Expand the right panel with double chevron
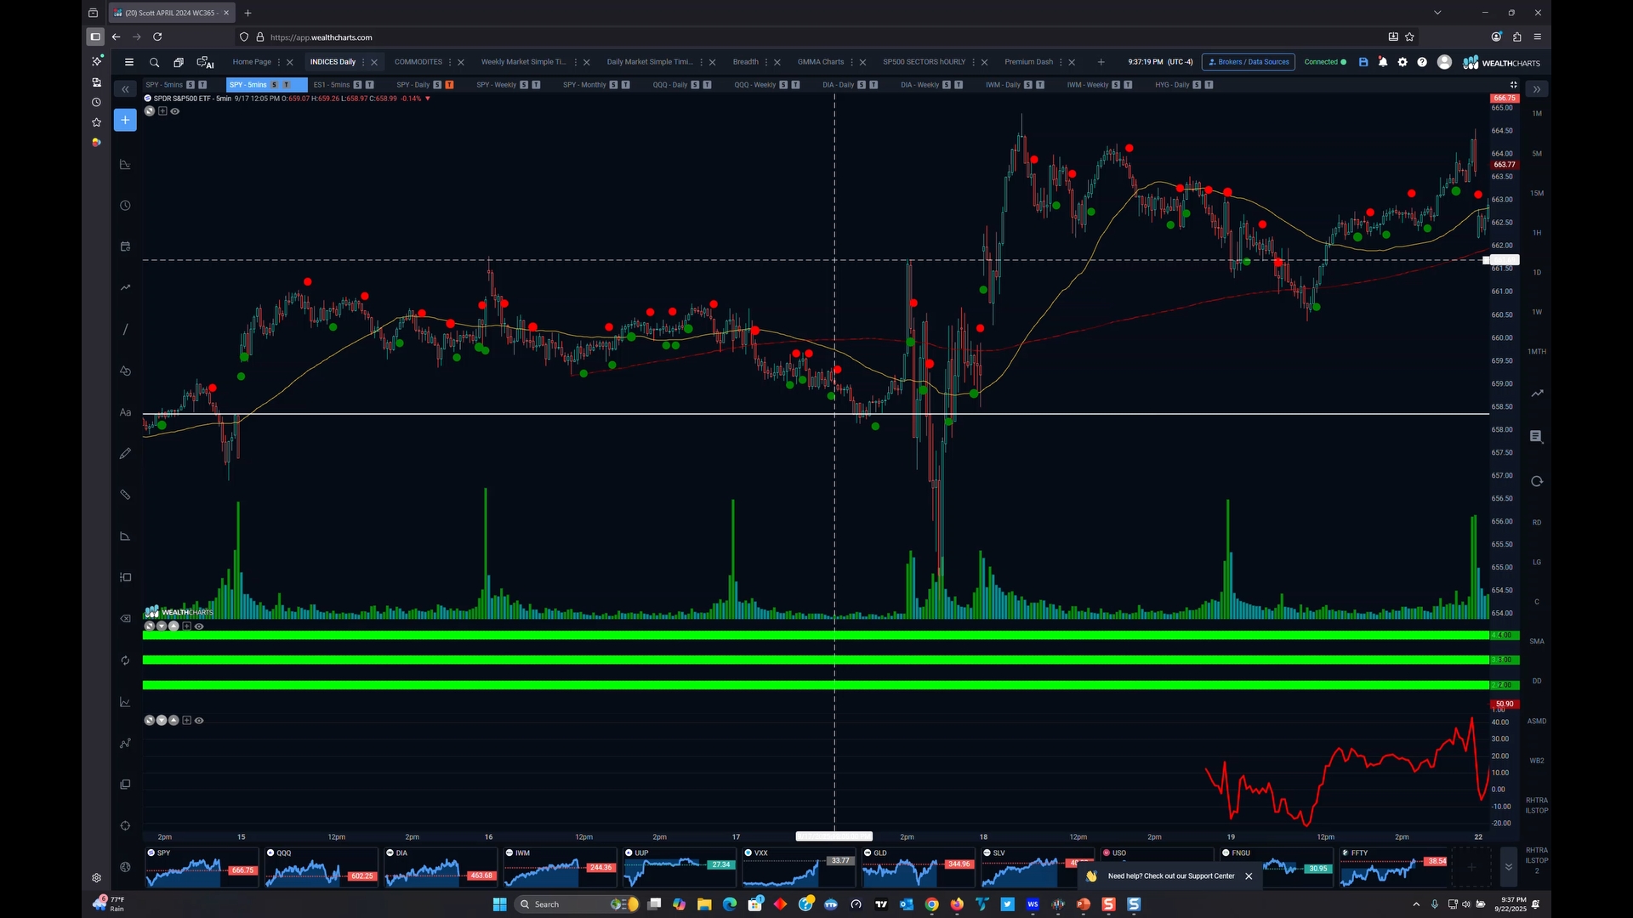 pos(1537,89)
